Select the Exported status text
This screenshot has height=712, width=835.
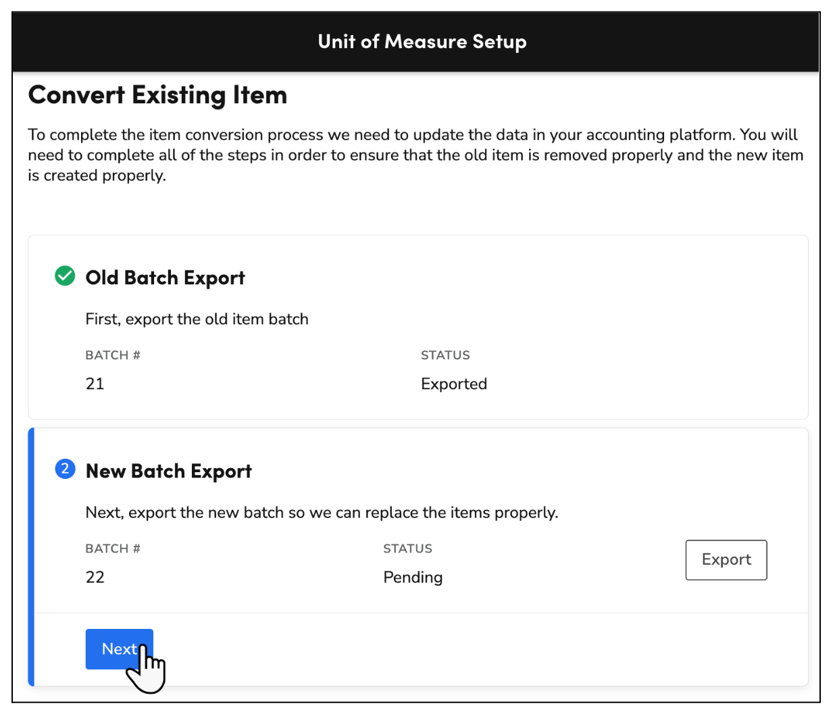point(453,383)
